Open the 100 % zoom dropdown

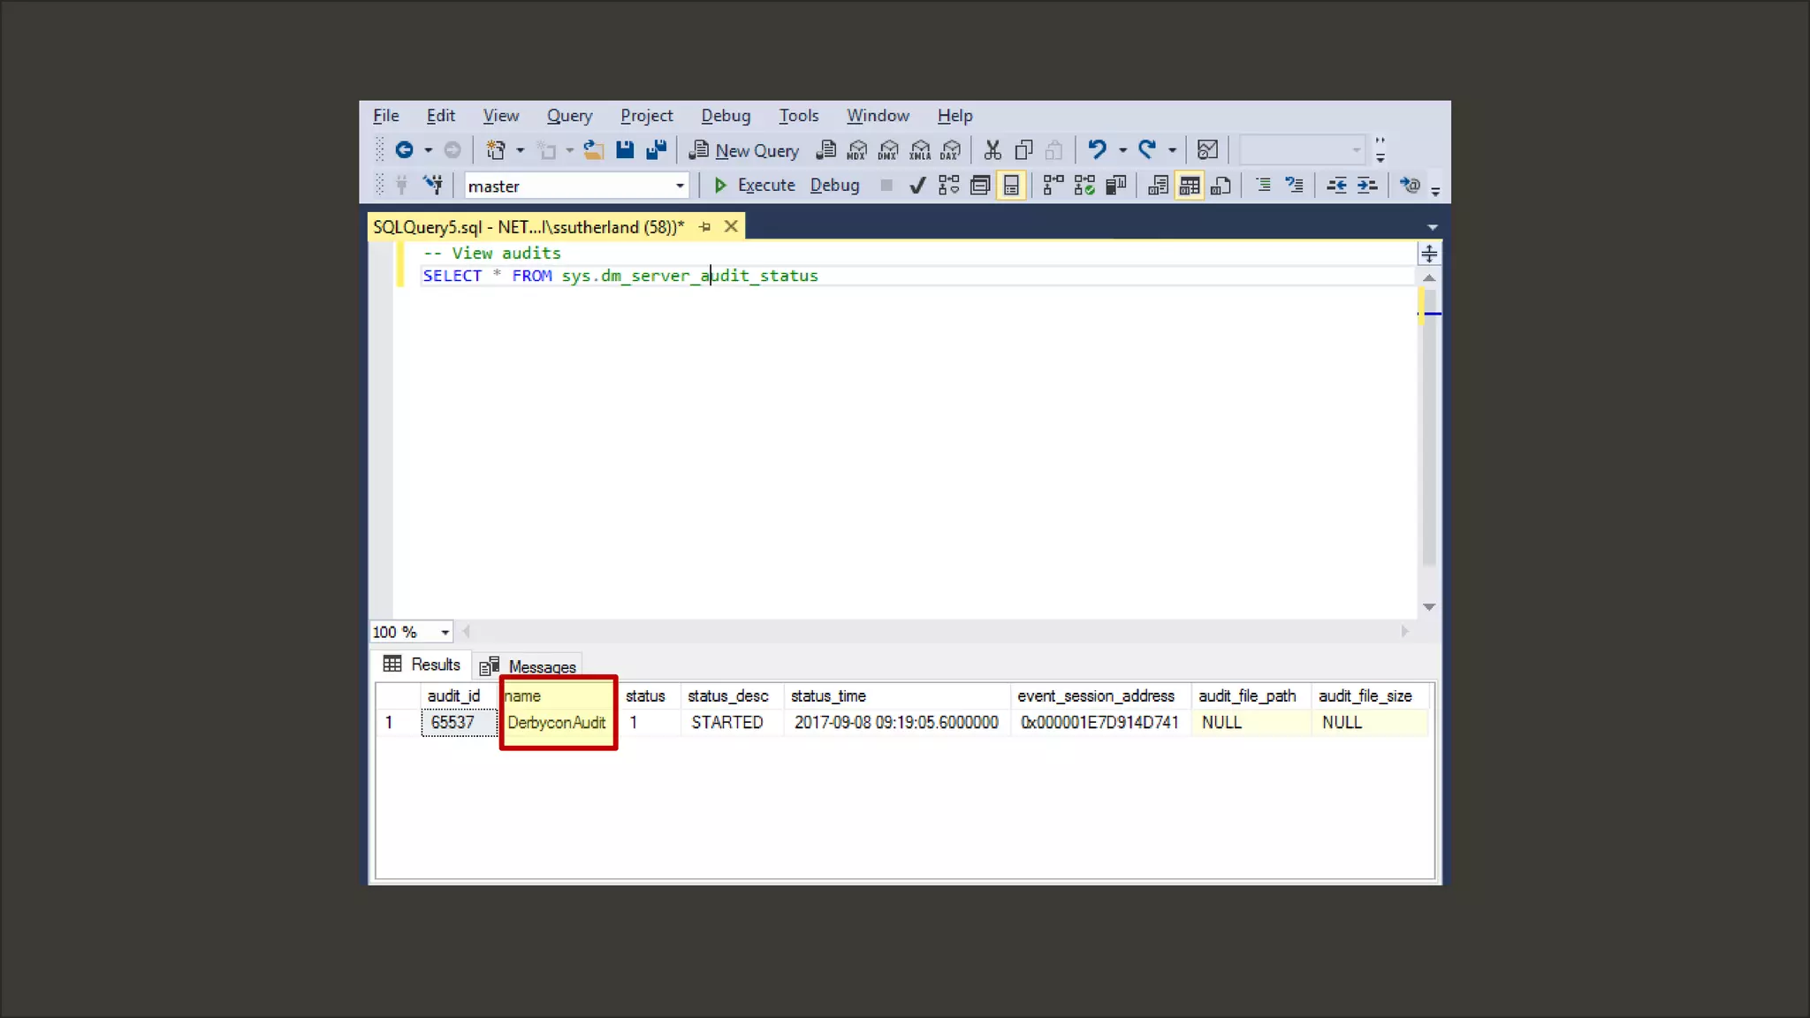(x=445, y=633)
